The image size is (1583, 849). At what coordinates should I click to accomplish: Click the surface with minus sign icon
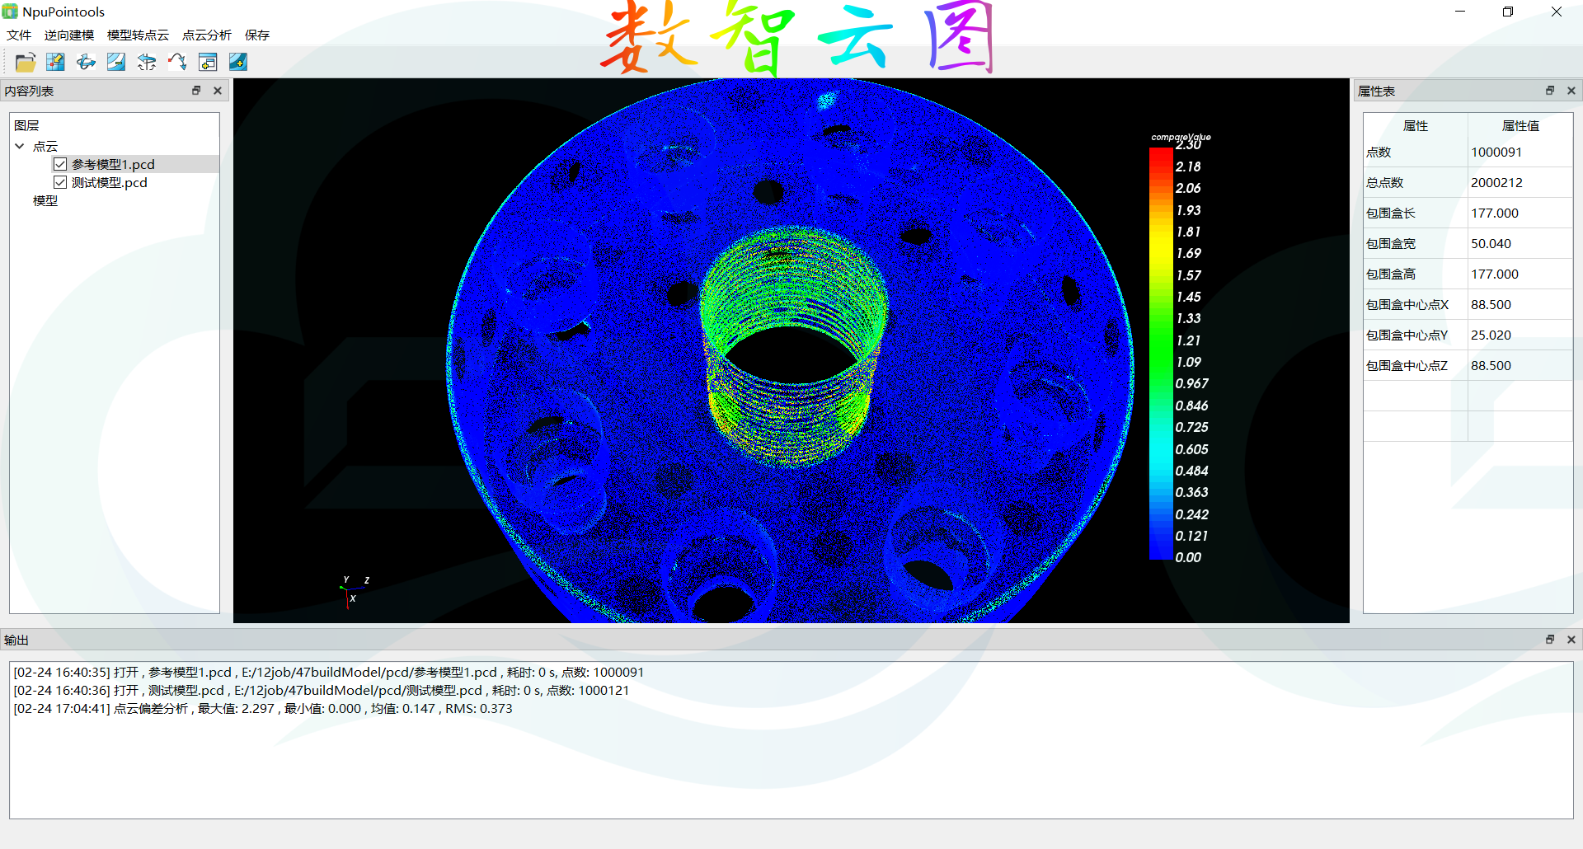pyautogui.click(x=116, y=62)
